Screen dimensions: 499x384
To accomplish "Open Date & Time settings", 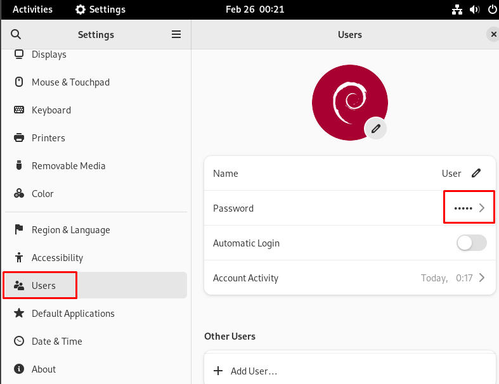I will tap(96, 341).
